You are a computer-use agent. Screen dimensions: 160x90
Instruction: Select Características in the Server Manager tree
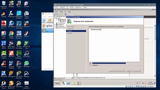[61, 23]
